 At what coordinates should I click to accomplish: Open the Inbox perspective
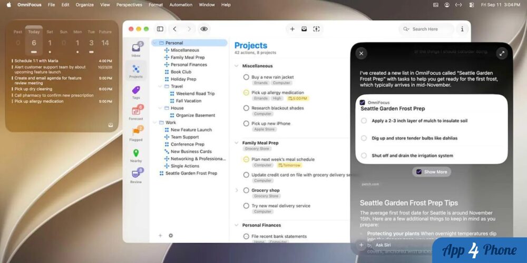point(136,49)
